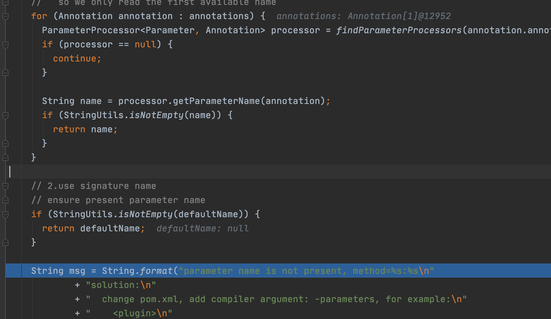Fold the 'if (StringUtils.isNotEmpty(defaultName))' block
The image size is (551, 319).
pos(5,214)
